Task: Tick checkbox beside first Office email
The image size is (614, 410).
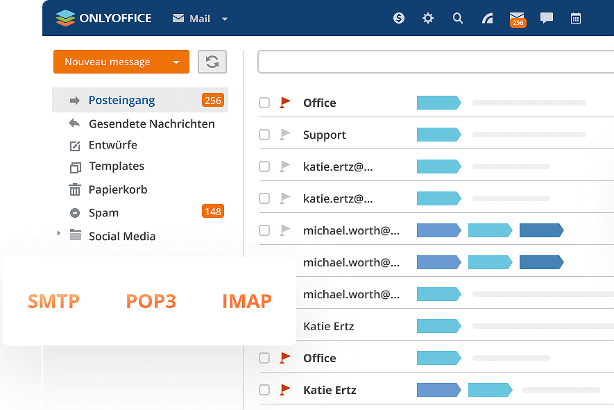Action: tap(264, 103)
